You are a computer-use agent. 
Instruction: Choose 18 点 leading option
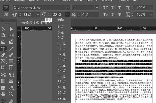[x=62, y=65]
